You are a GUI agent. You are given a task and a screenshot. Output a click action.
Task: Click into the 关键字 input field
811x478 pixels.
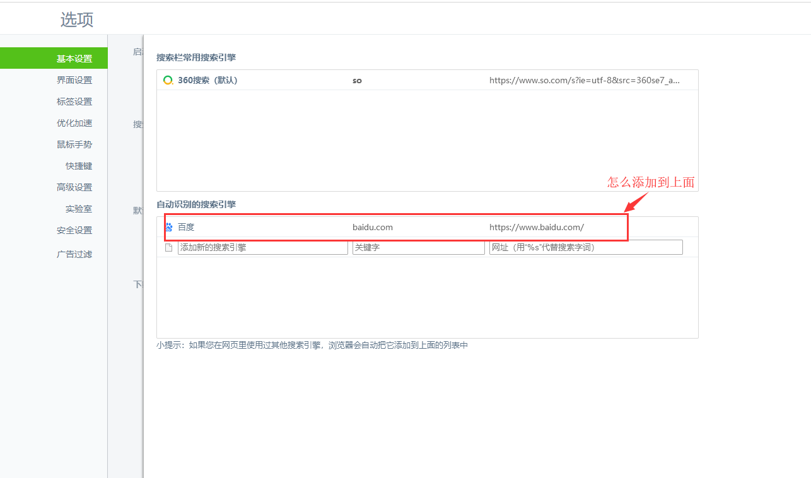click(419, 247)
